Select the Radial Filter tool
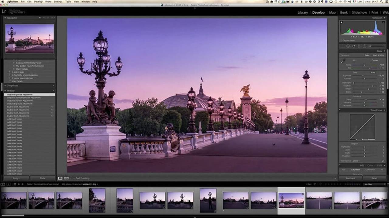The image size is (389, 218). coord(364,46)
